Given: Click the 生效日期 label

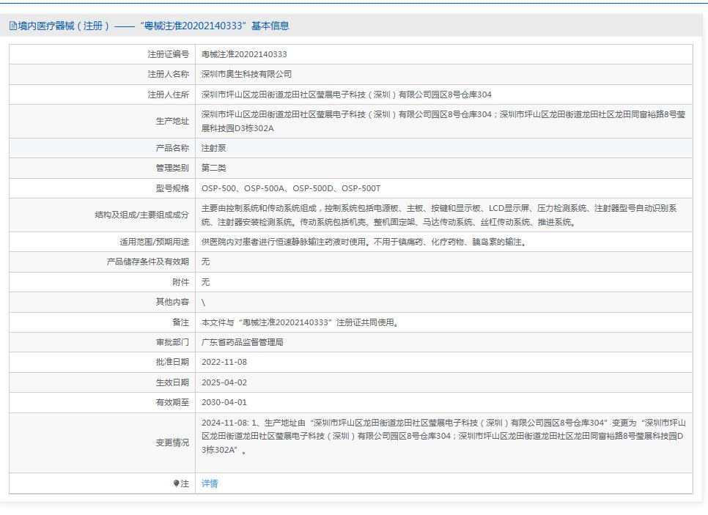Looking at the screenshot, I should [172, 382].
